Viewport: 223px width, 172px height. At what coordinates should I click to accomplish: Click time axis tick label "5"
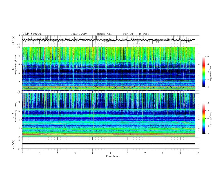point(110,153)
